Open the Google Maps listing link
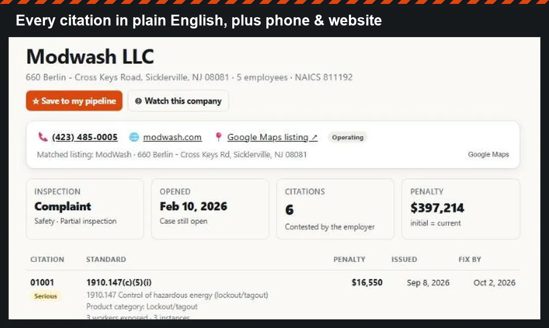 tap(268, 137)
